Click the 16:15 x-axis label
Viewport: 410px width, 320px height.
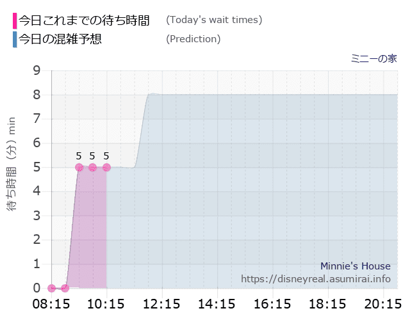[x=272, y=304]
